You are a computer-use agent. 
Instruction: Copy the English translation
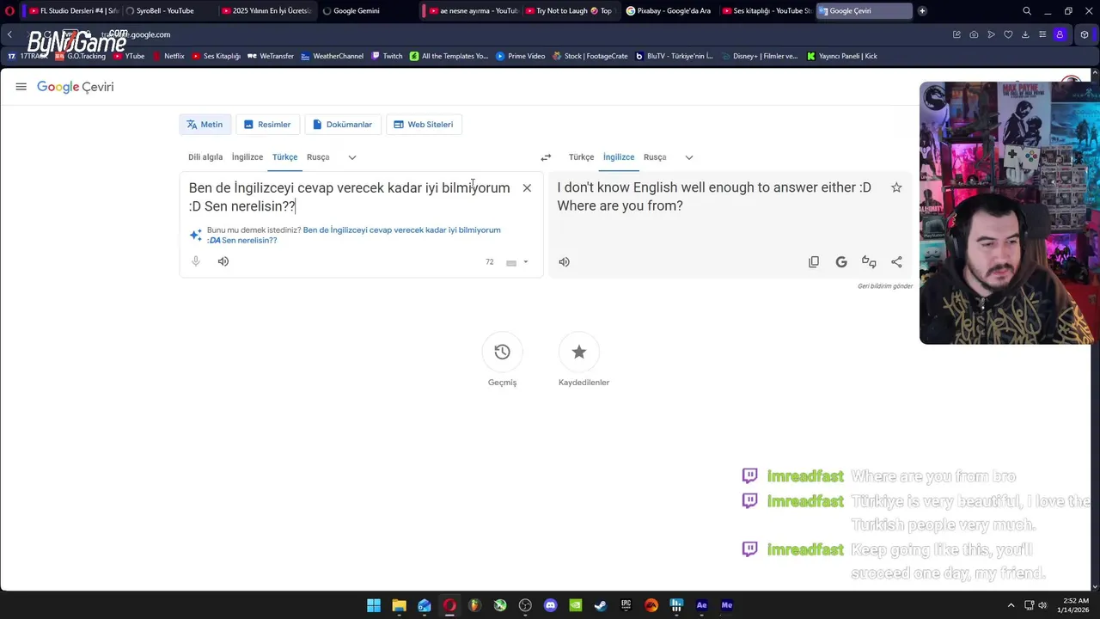(814, 262)
